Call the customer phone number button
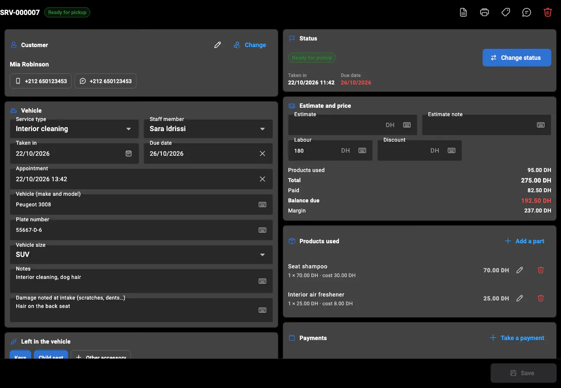The height and width of the screenshot is (388, 561). (x=41, y=81)
